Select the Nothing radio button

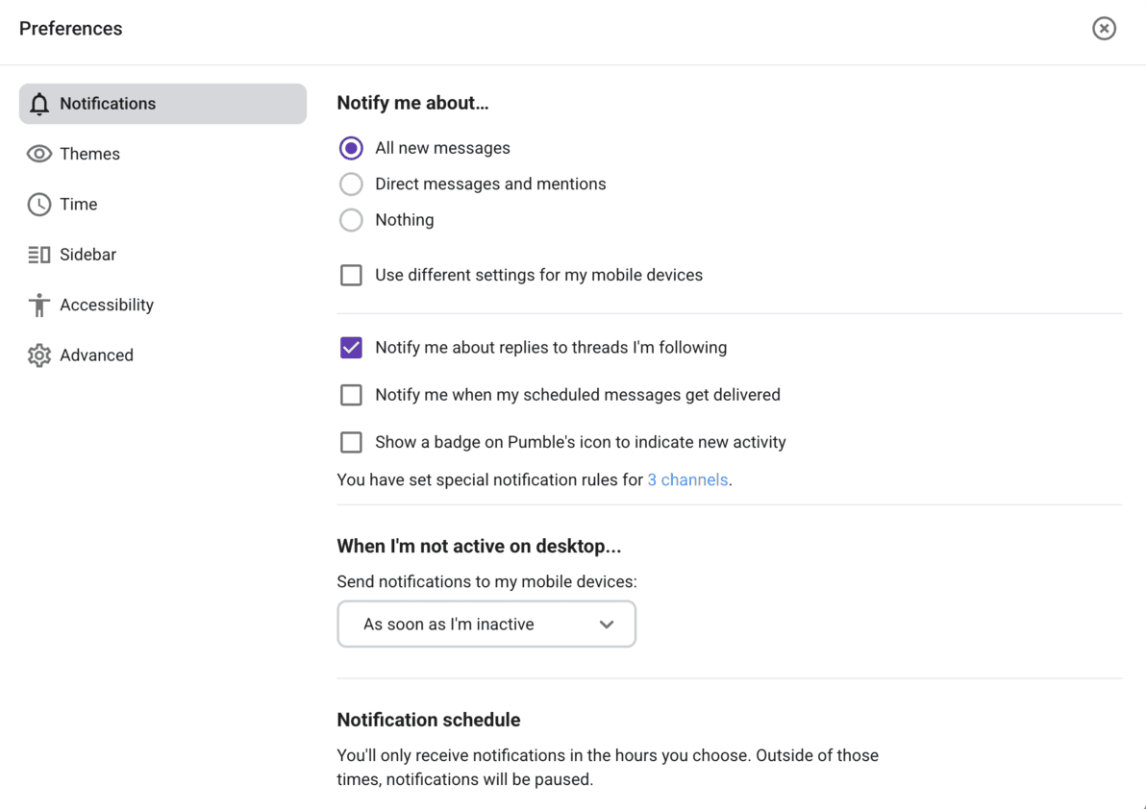click(x=351, y=220)
